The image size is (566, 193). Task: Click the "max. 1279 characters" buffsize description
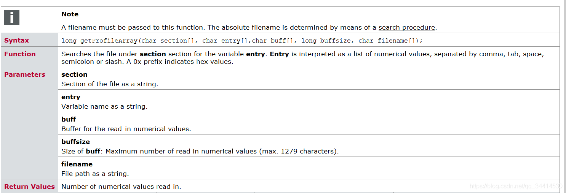(298, 151)
